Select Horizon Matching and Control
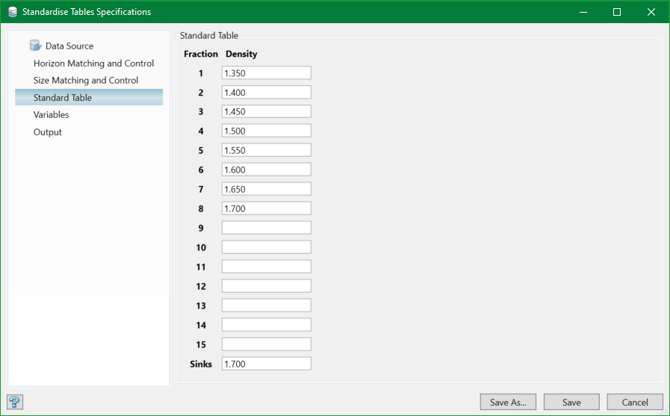This screenshot has height=416, width=670. 93,63
